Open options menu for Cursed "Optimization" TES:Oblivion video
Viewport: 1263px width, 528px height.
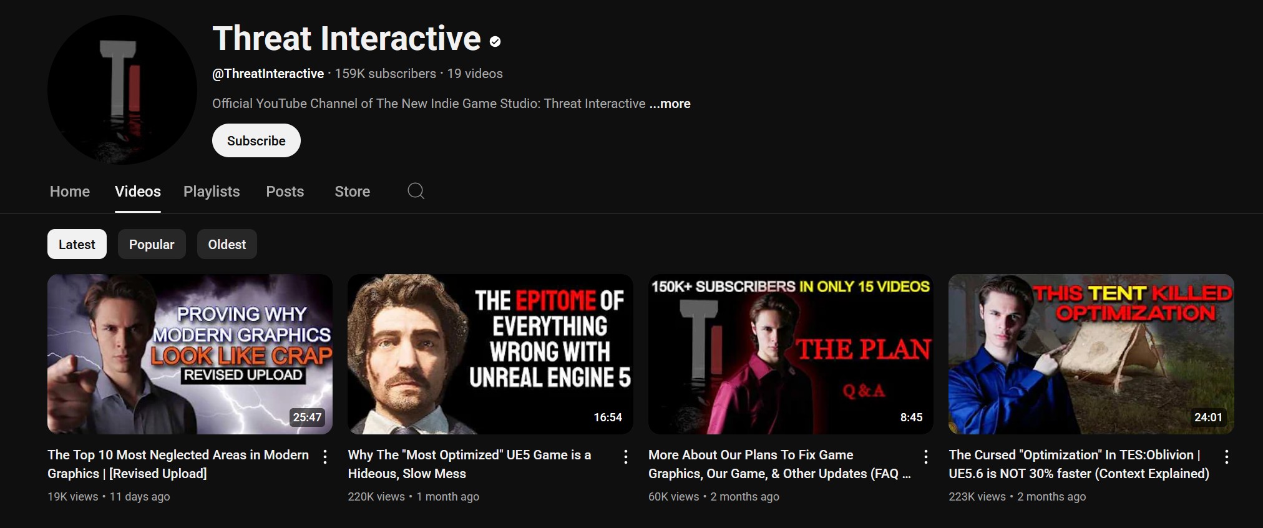click(1227, 457)
